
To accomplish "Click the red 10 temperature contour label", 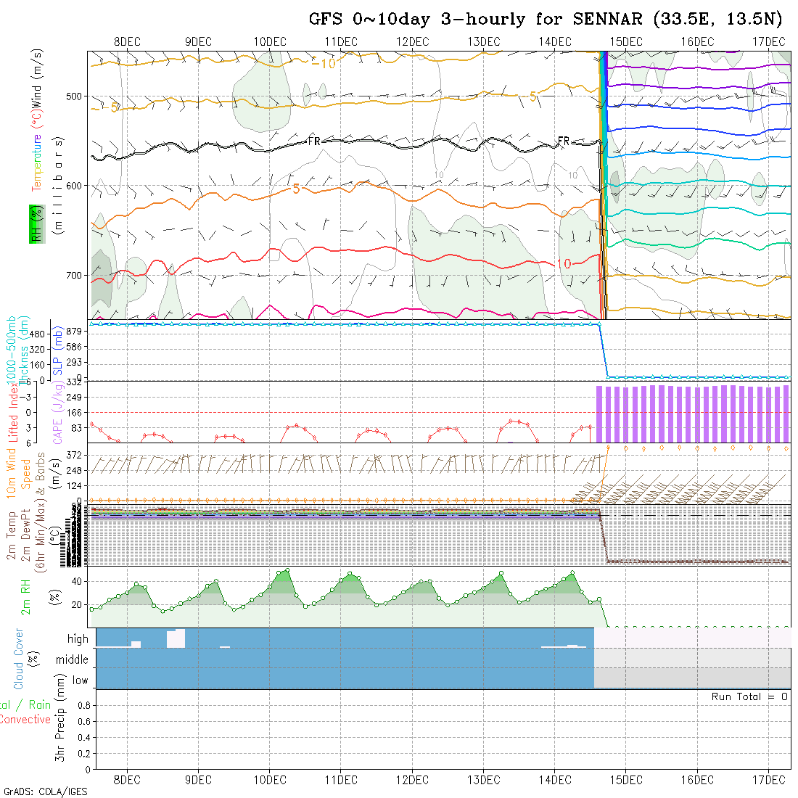I will 563,263.
